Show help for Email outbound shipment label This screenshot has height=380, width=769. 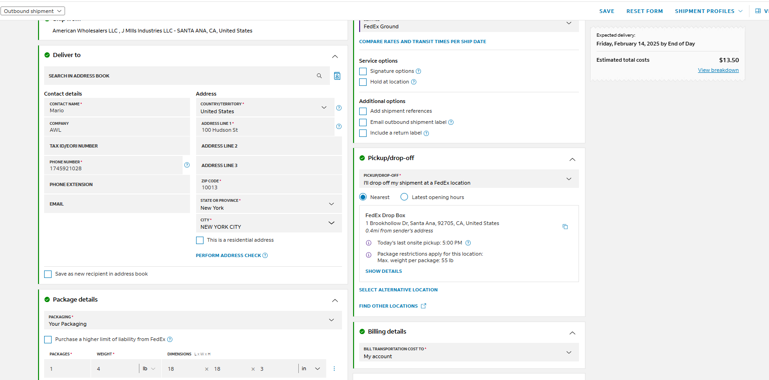pyautogui.click(x=451, y=122)
